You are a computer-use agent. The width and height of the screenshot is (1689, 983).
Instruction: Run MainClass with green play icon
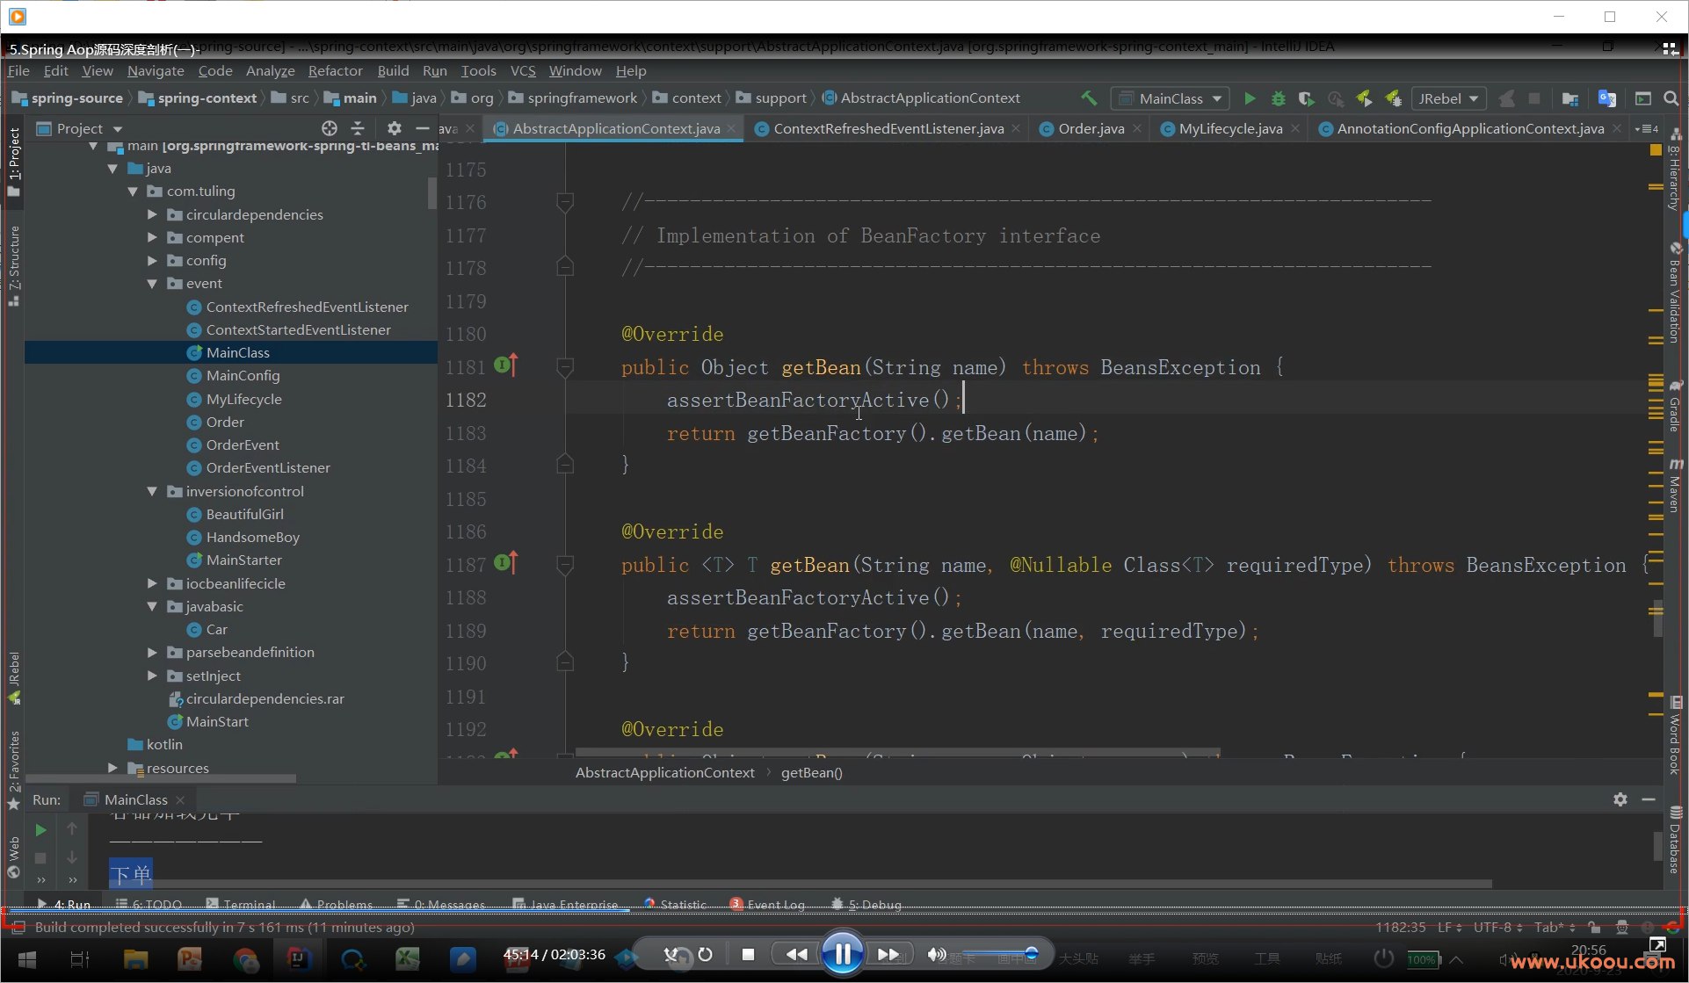click(1250, 98)
